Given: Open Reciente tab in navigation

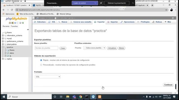Looking at the screenshot, I should click(6, 26).
